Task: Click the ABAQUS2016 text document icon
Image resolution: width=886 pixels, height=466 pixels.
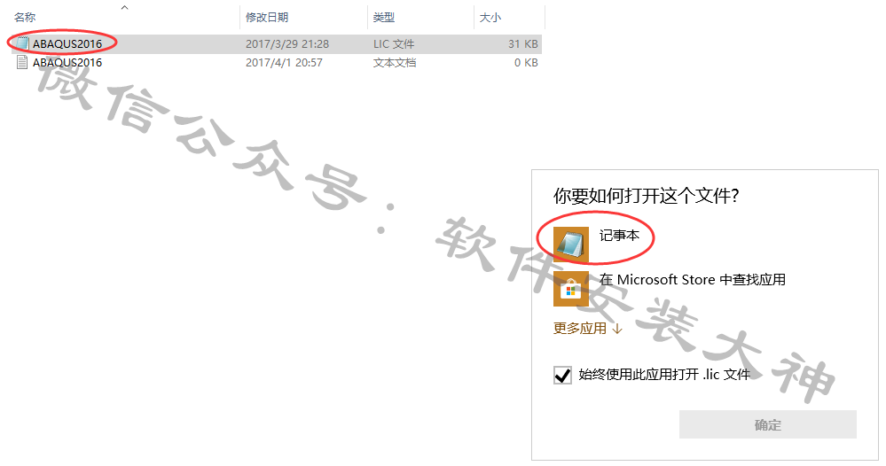Action: pyautogui.click(x=22, y=62)
